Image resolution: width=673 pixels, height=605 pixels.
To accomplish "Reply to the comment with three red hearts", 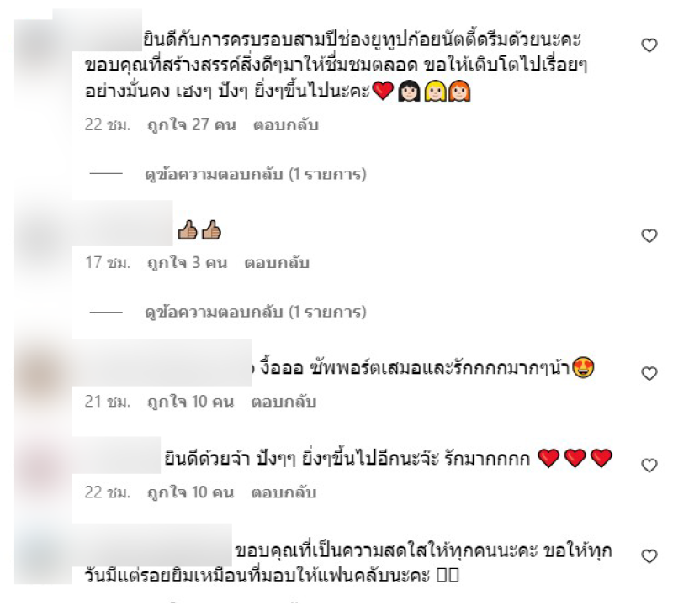I will click(284, 492).
